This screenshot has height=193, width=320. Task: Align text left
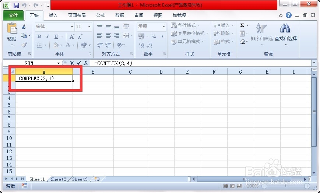[100, 36]
